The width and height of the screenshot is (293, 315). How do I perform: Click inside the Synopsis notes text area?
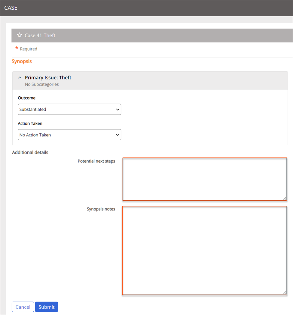204,250
